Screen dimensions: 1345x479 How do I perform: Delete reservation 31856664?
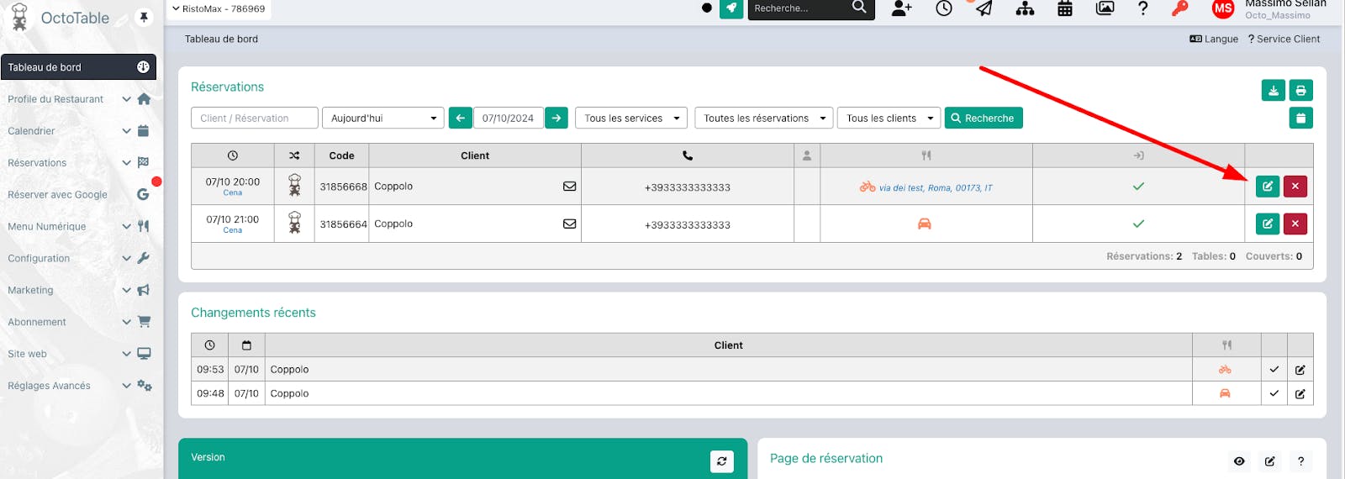tap(1295, 224)
